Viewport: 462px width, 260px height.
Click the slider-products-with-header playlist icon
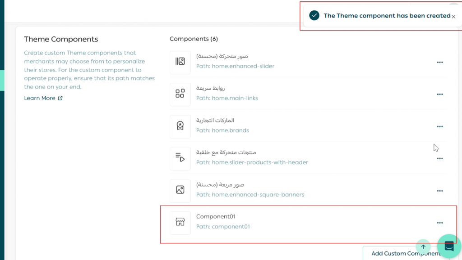point(180,158)
